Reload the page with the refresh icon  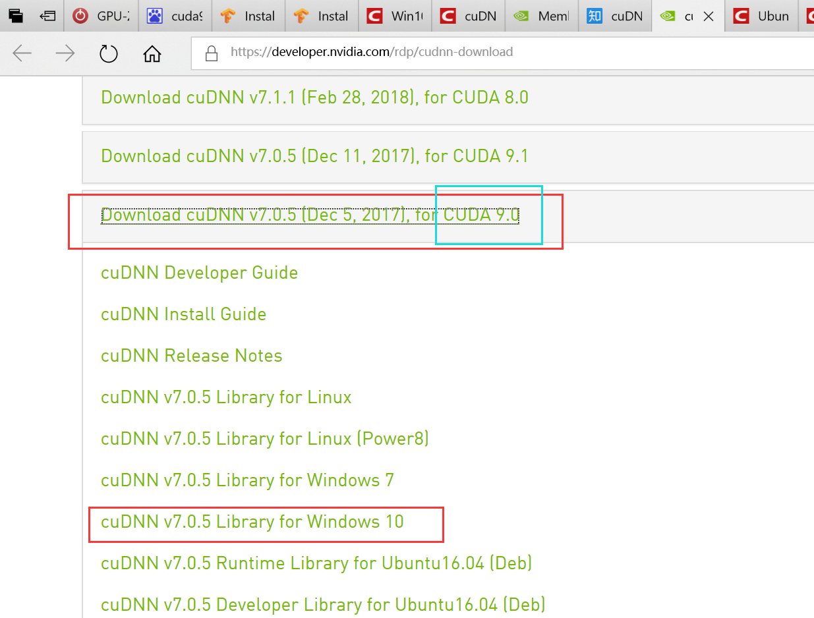click(x=108, y=53)
